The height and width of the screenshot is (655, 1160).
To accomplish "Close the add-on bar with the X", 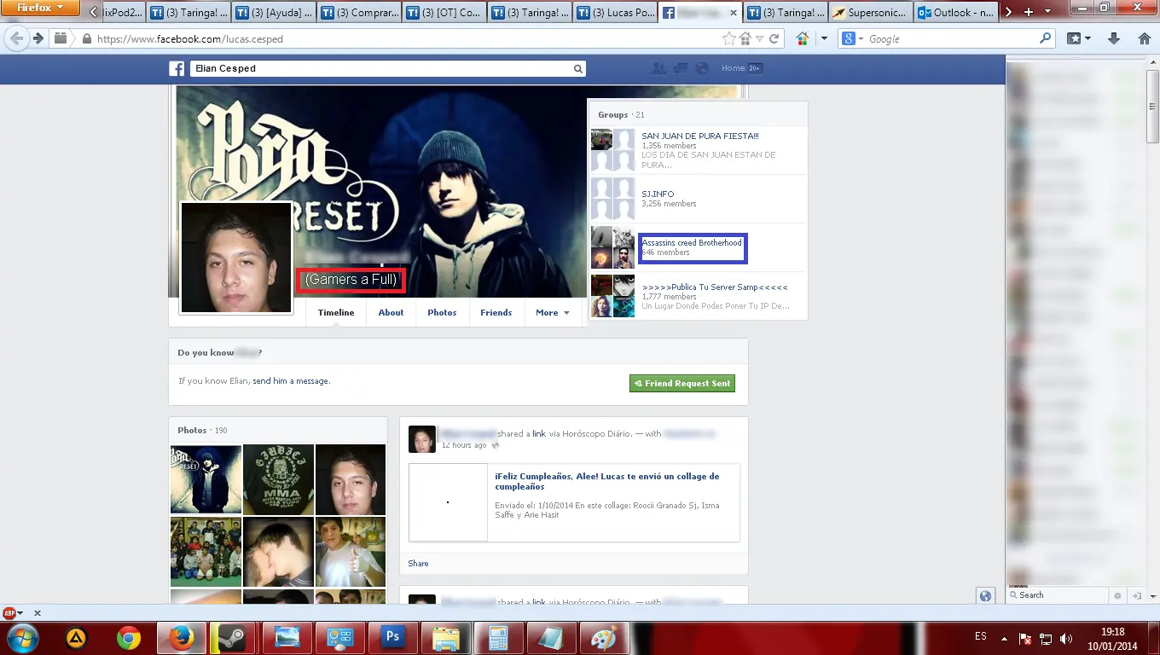I will pyautogui.click(x=38, y=612).
